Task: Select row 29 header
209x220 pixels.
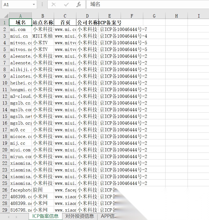Action: (4, 210)
